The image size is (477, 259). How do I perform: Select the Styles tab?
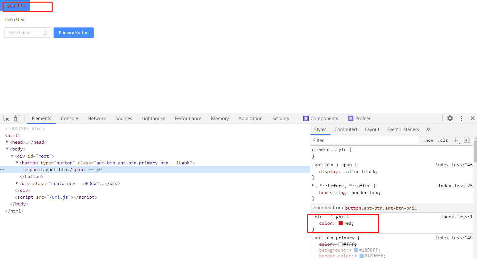coord(320,129)
